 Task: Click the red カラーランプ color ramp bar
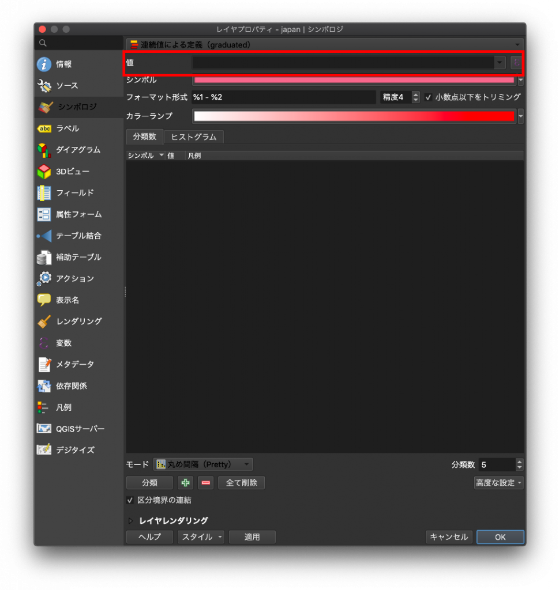click(354, 116)
